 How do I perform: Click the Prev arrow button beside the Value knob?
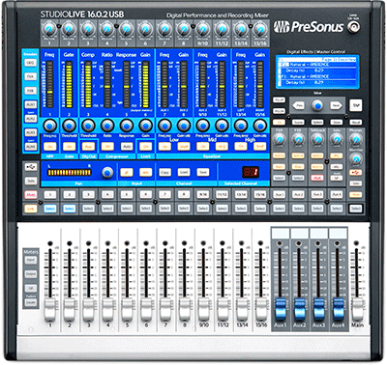coord(299,105)
